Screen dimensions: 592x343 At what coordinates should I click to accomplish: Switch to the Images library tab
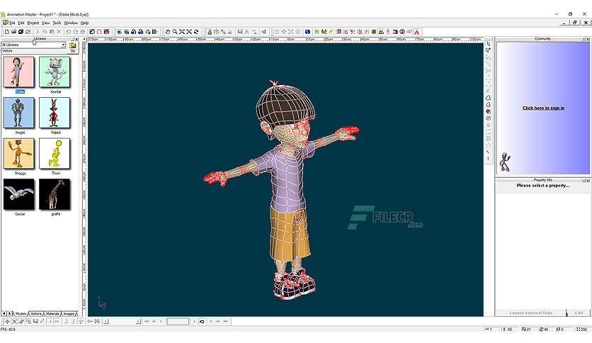[69, 313]
